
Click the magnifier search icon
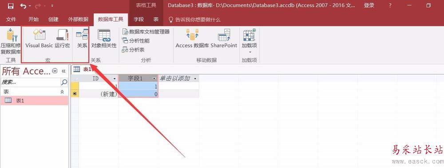pyautogui.click(x=64, y=82)
